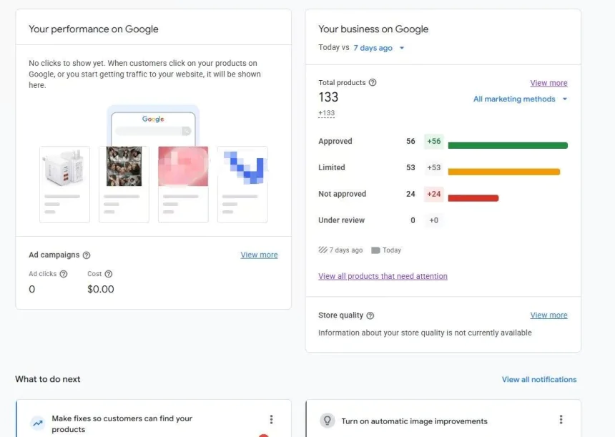Viewport: 615px width, 437px height.
Task: Open the All marketing methods dropdown
Action: pyautogui.click(x=520, y=99)
